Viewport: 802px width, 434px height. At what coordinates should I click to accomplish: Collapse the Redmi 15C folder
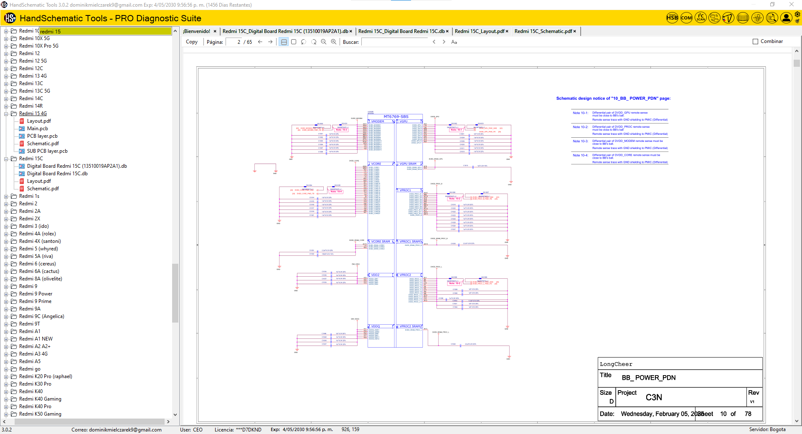(x=6, y=159)
